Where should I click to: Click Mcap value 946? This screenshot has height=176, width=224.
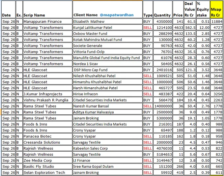tap(216, 142)
